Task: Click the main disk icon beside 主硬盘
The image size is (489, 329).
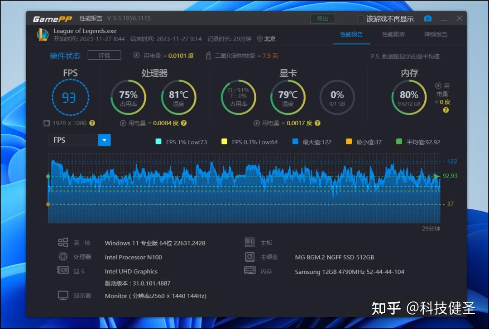Action: point(249,257)
